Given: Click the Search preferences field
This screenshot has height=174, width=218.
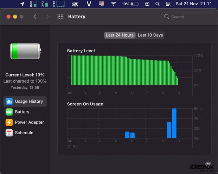Looking at the screenshot, I should click(x=187, y=17).
